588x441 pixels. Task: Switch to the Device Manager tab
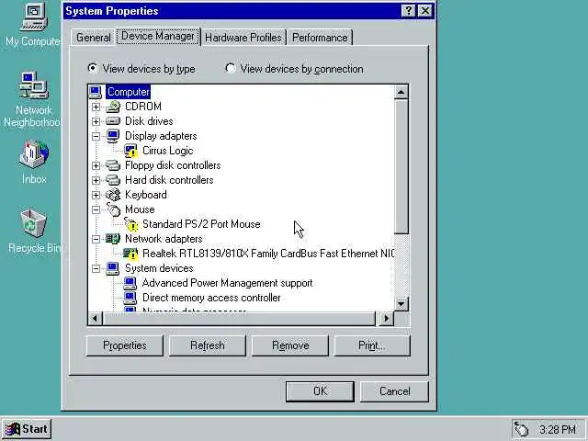point(158,36)
